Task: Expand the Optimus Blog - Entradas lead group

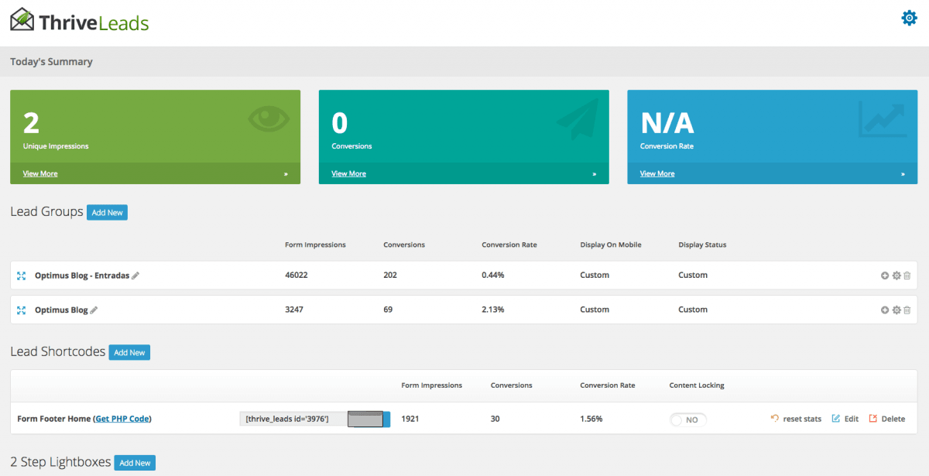Action: (x=22, y=276)
